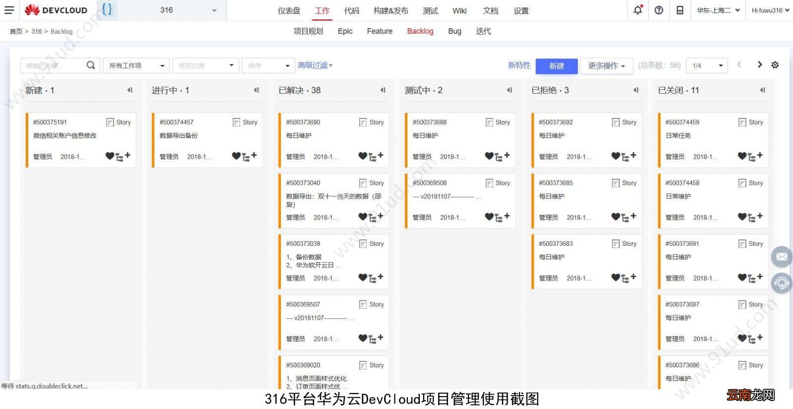This screenshot has width=793, height=409.
Task: Click heart icon on card #500373688
Action: (x=489, y=156)
